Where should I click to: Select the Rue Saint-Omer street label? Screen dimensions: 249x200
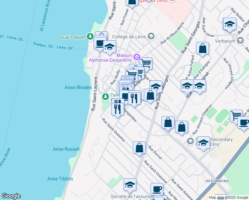tap(208, 27)
